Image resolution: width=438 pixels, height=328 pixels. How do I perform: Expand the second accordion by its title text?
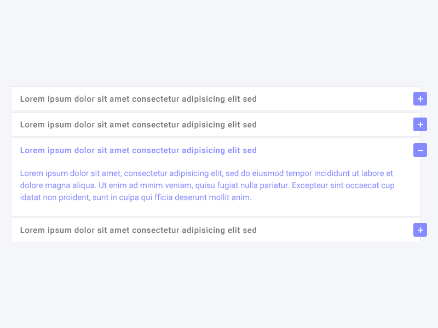pos(138,125)
